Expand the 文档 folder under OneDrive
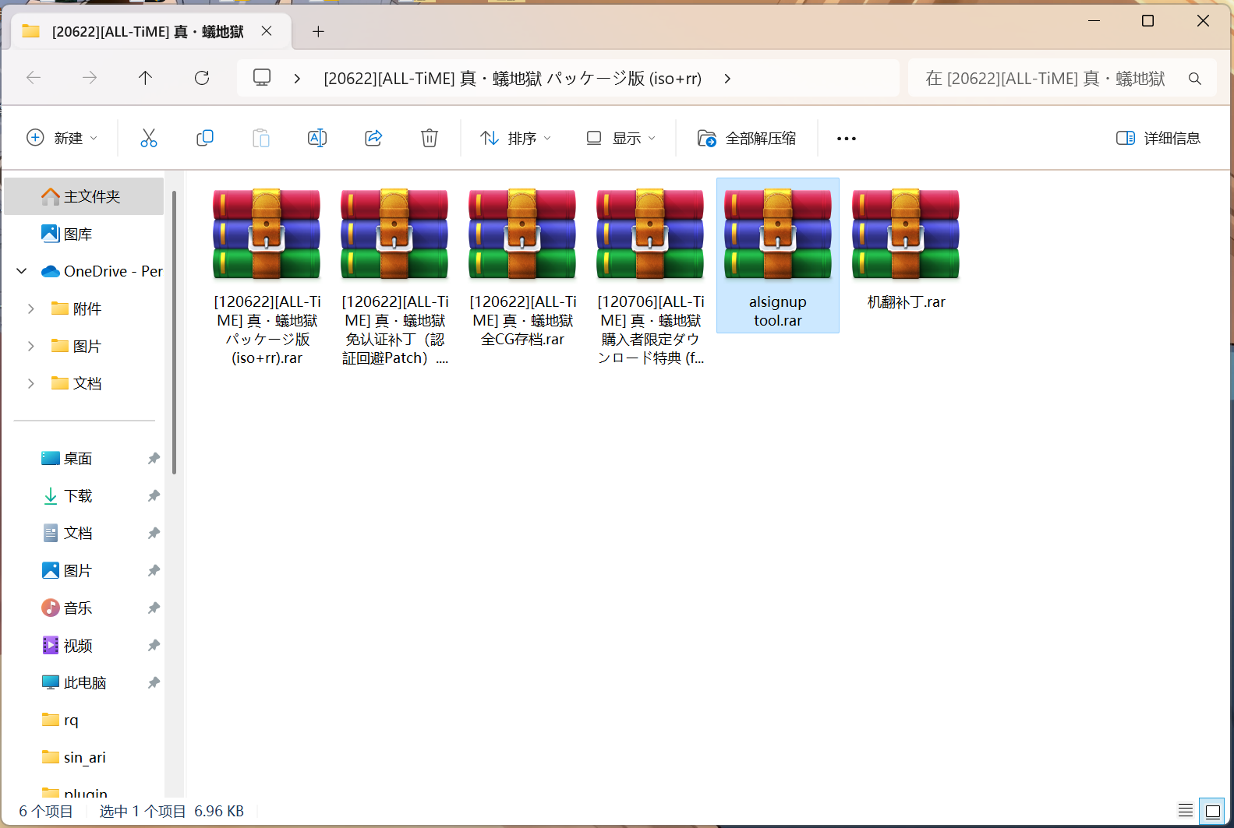 tap(30, 383)
